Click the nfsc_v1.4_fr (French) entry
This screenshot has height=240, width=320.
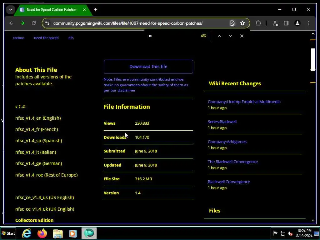pos(37,129)
